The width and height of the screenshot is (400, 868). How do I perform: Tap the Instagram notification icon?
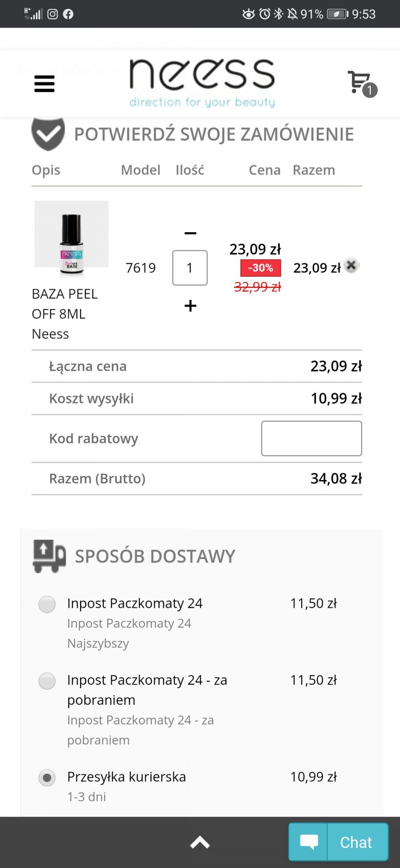pos(52,14)
